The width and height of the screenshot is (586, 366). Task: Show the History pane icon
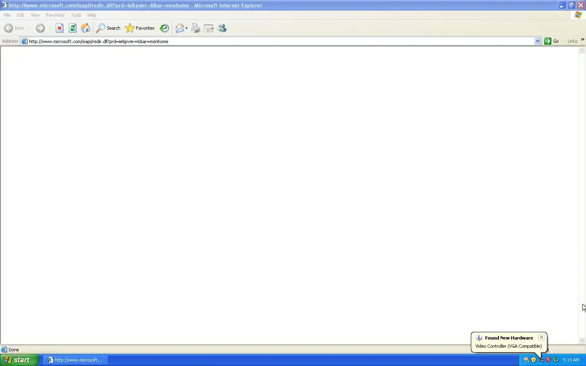tap(164, 28)
